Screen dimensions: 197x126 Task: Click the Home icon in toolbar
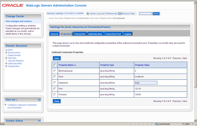click(88, 14)
